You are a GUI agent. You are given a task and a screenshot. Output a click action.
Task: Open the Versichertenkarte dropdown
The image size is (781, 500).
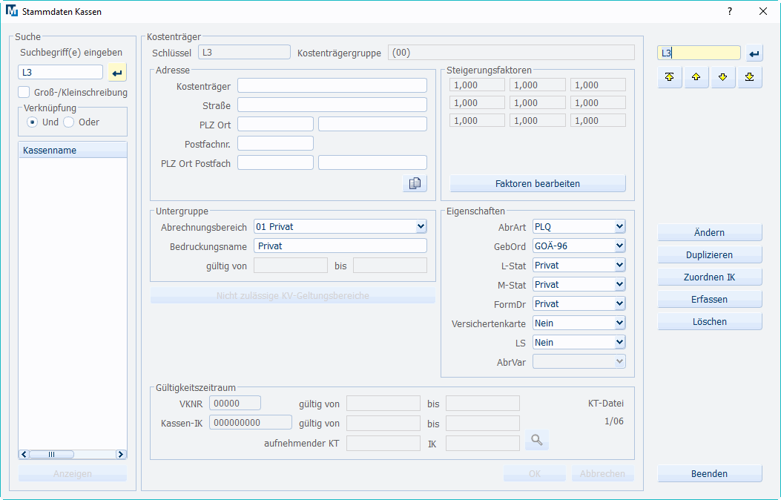619,323
